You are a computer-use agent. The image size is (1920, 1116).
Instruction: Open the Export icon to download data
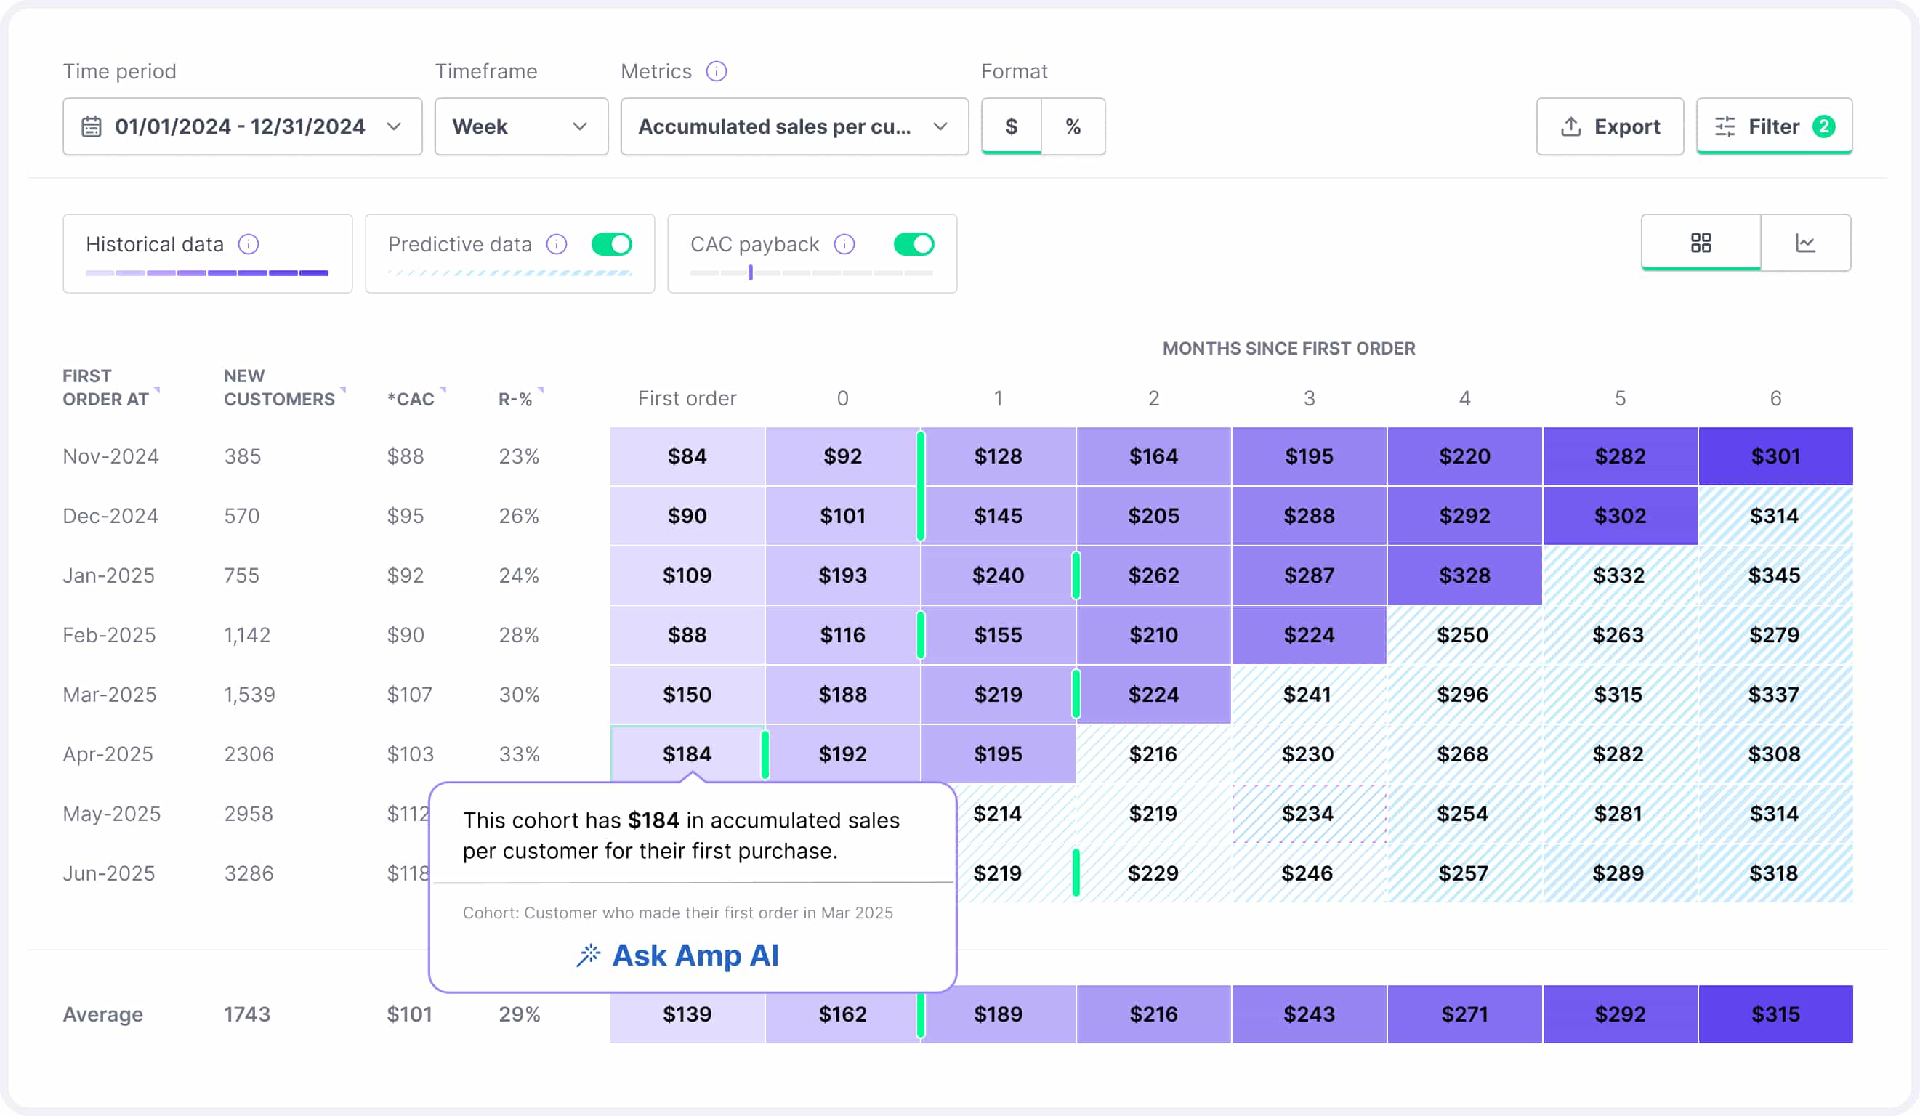[1570, 126]
